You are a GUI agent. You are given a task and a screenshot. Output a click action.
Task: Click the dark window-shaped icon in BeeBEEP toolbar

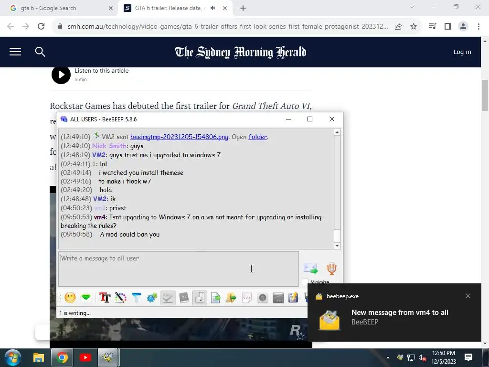pos(278,298)
